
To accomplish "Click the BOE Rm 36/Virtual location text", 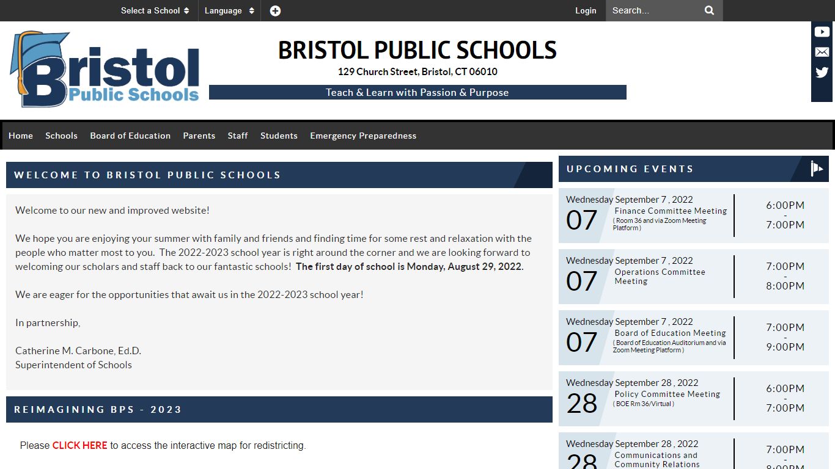I will click(x=644, y=404).
